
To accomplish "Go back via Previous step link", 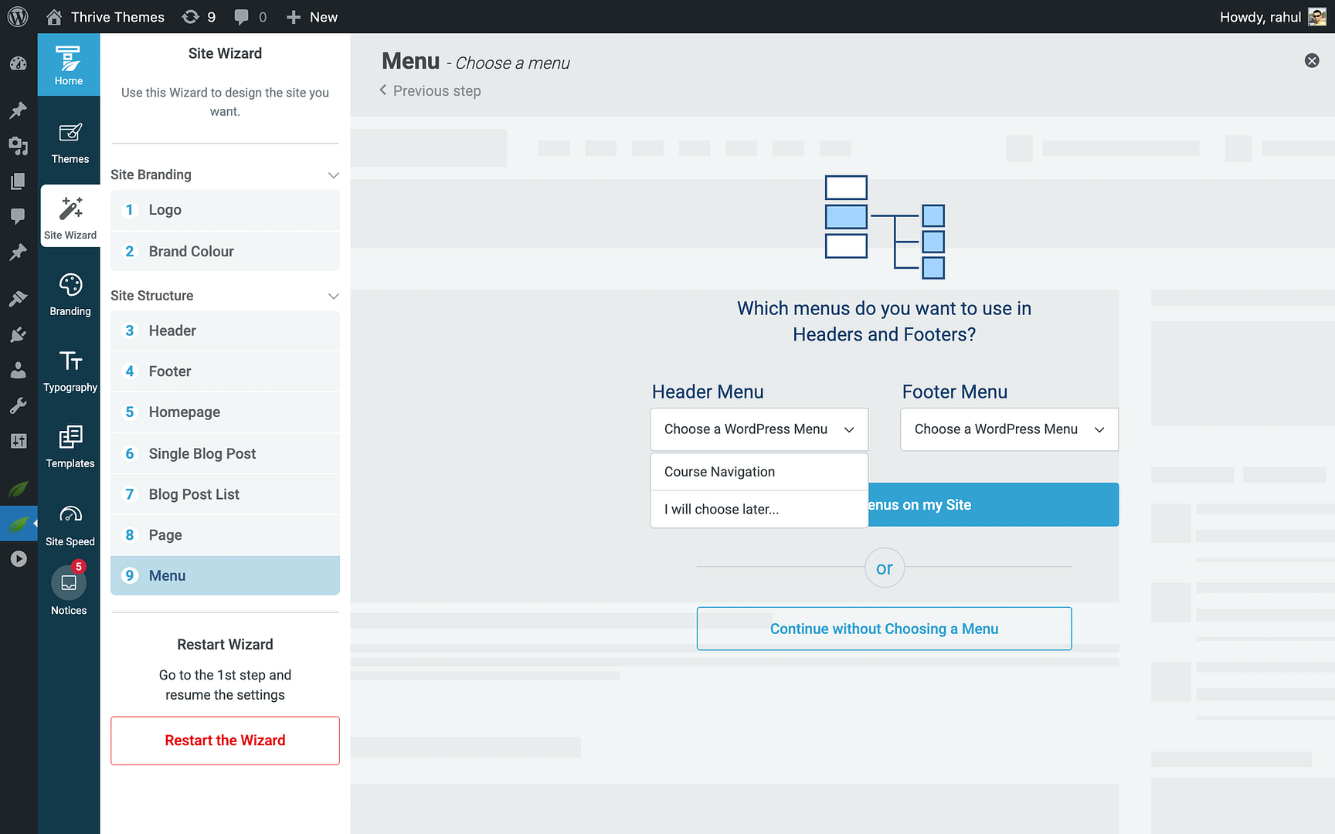I will click(430, 90).
